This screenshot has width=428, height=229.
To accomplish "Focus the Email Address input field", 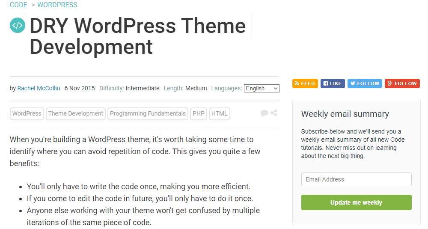I will click(x=356, y=179).
